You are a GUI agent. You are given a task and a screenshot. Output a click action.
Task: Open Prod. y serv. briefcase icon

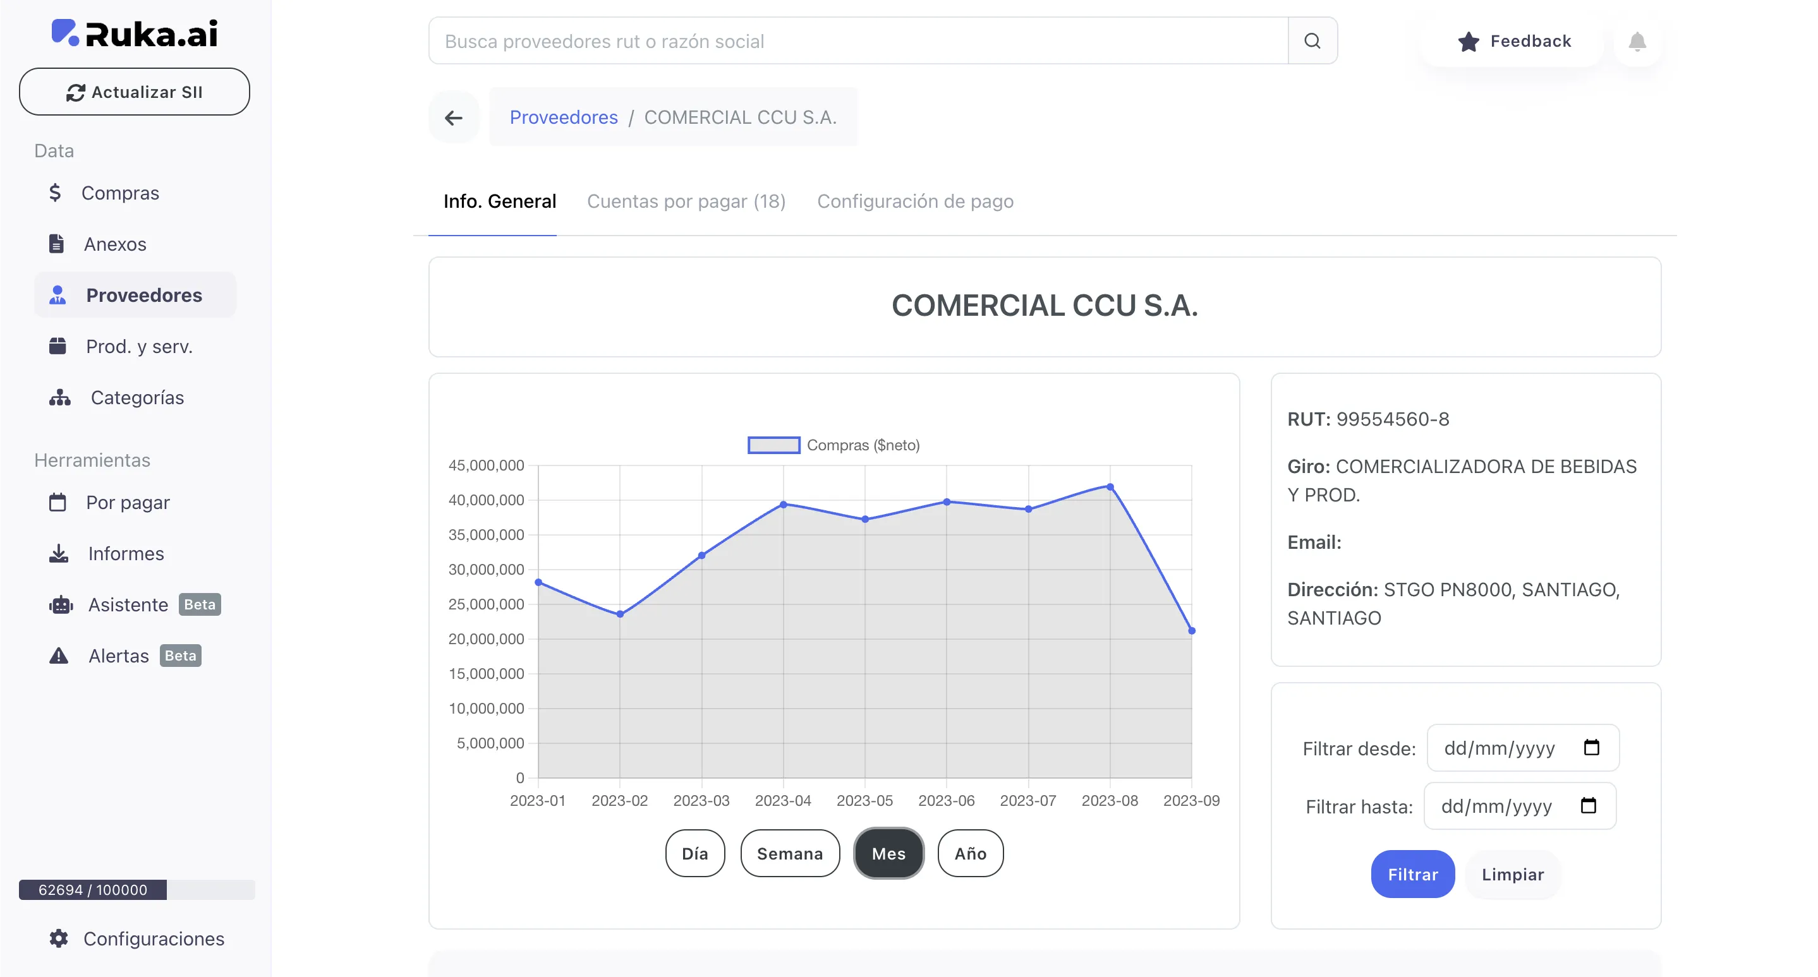coord(59,345)
